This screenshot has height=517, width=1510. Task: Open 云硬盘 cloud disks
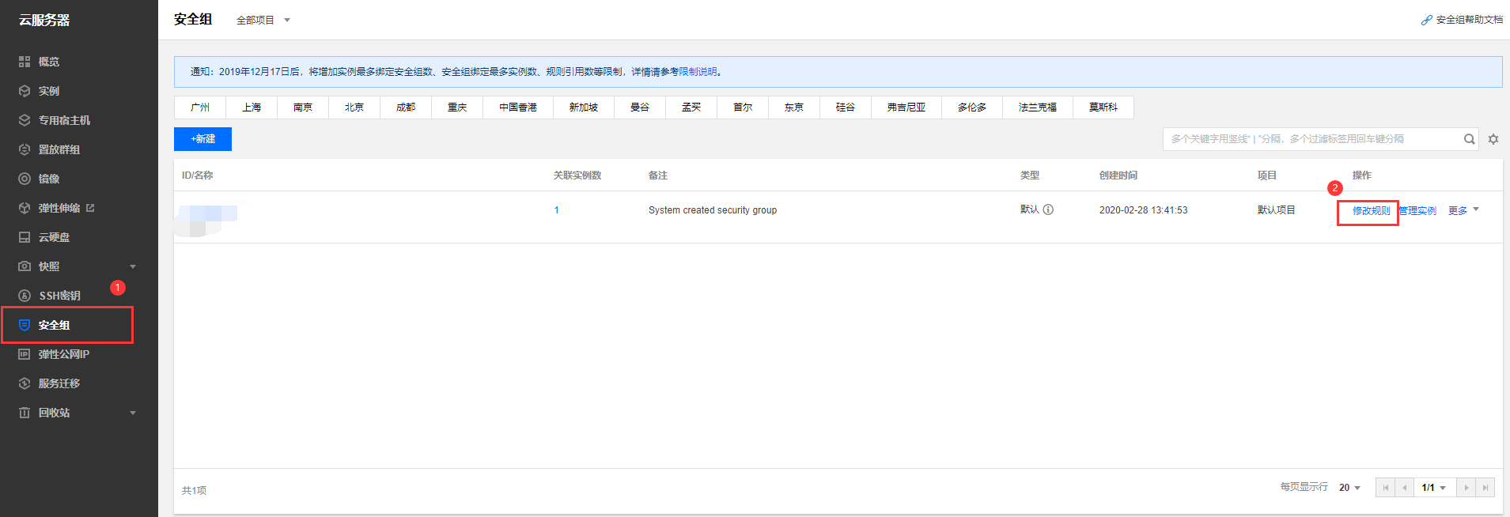point(54,237)
